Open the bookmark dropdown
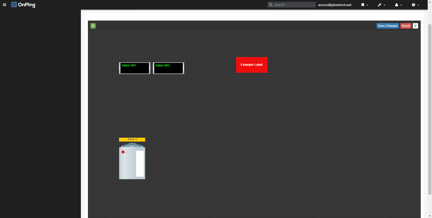The width and height of the screenshot is (432, 218). [x=364, y=5]
